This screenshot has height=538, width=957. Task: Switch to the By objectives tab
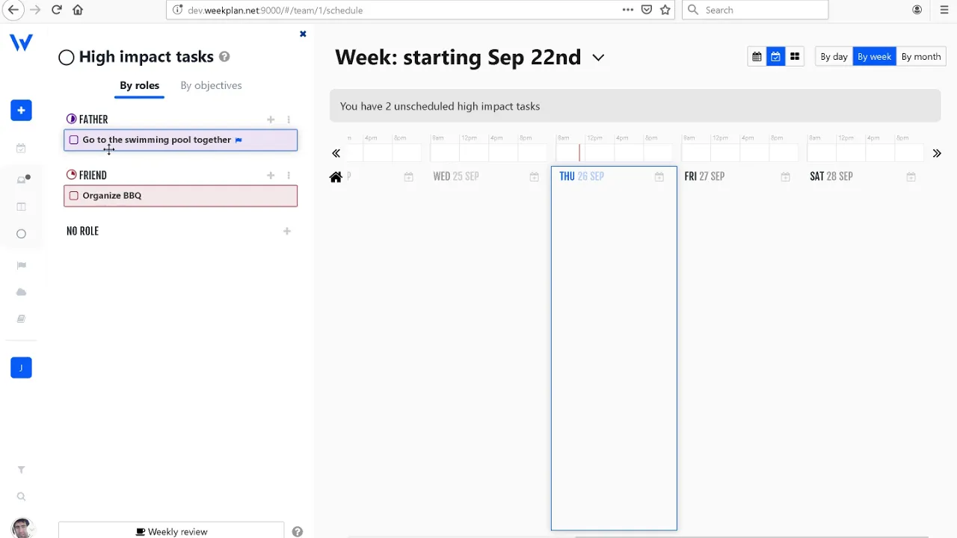tap(211, 85)
